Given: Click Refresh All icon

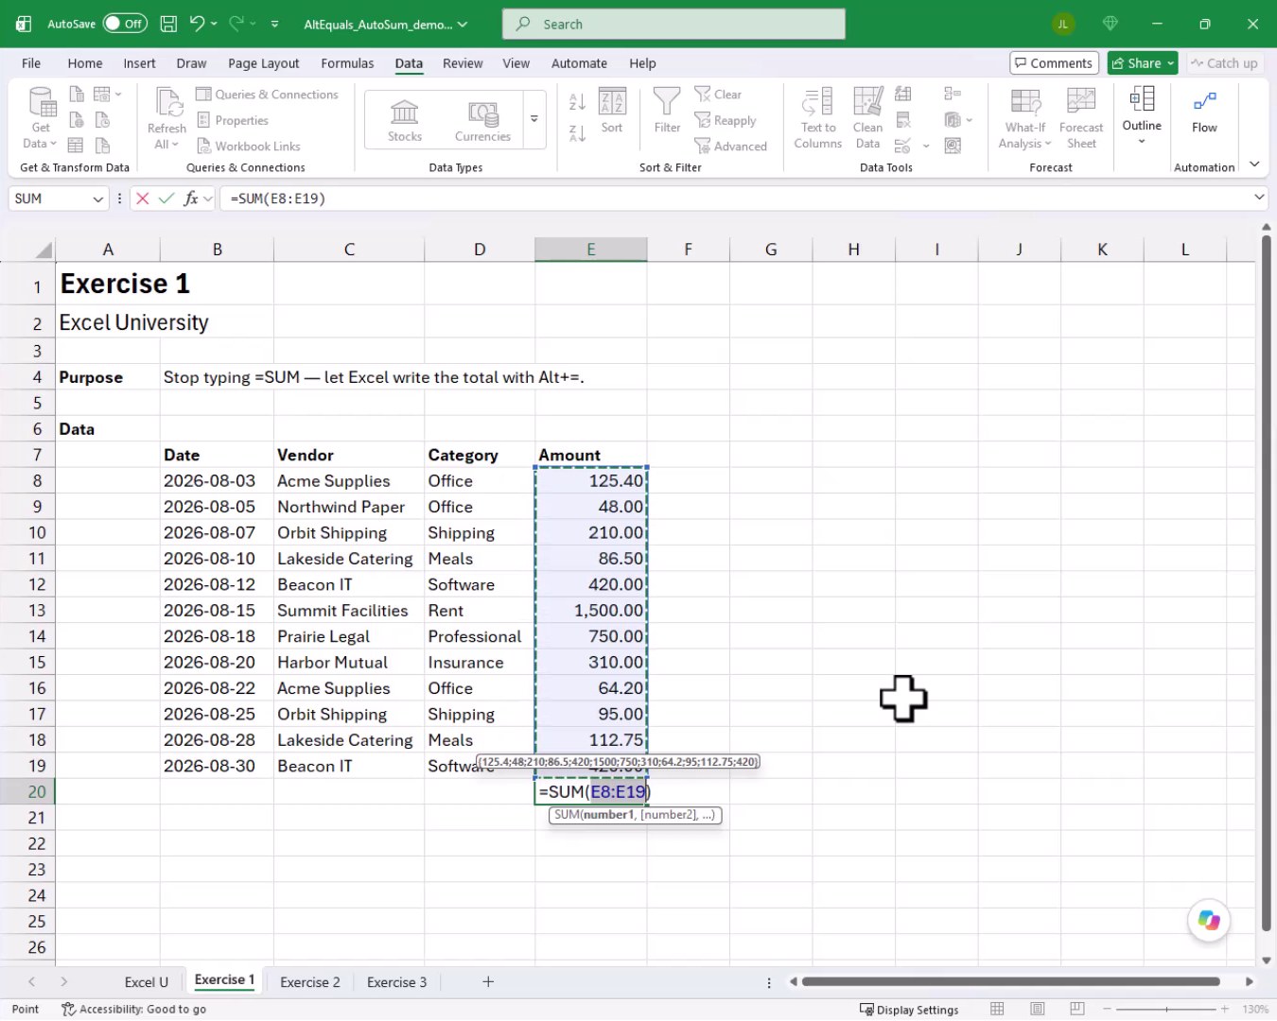Looking at the screenshot, I should tap(167, 118).
